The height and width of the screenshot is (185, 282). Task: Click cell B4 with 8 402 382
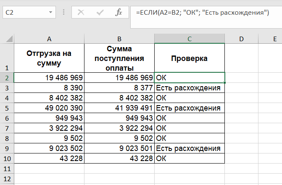[x=119, y=98]
